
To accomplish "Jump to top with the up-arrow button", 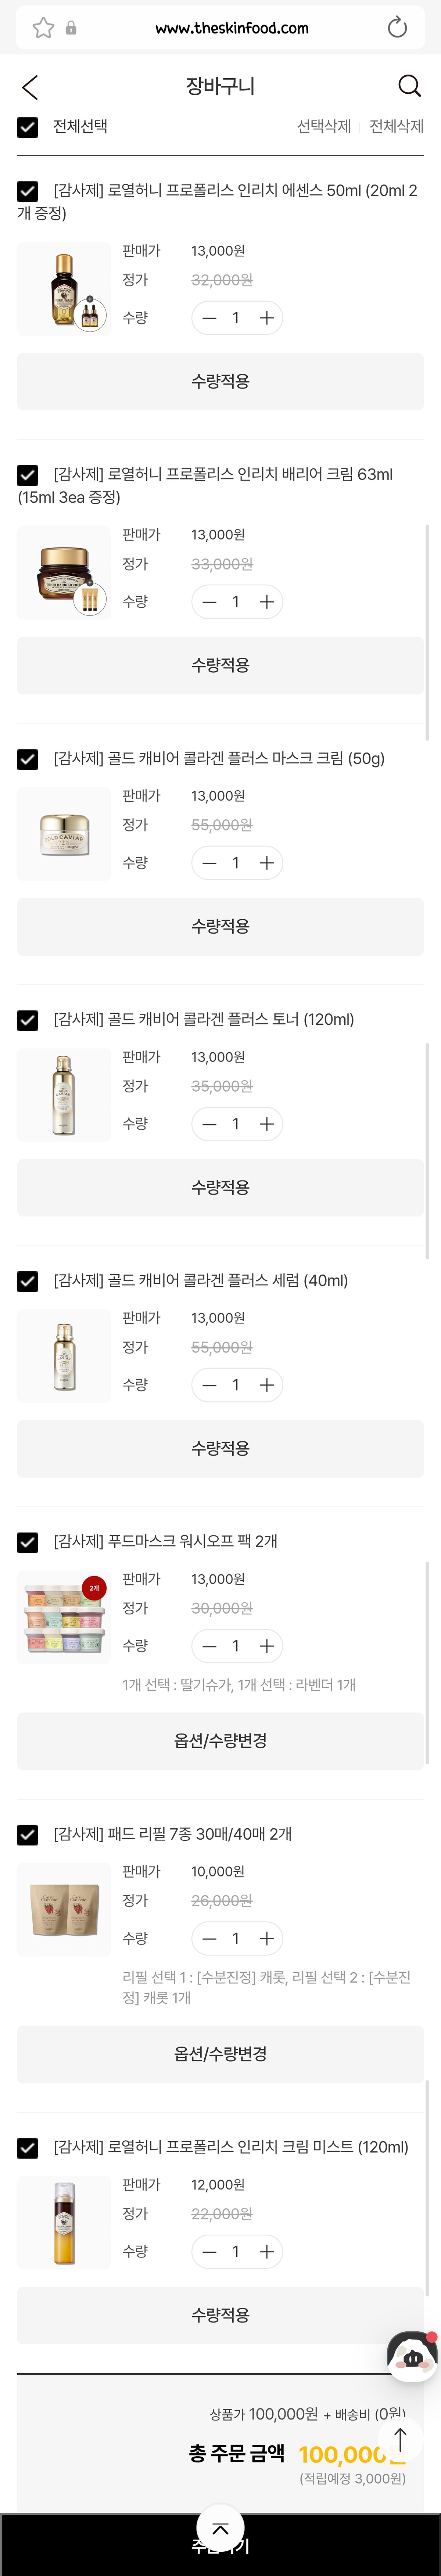I will (400, 2439).
